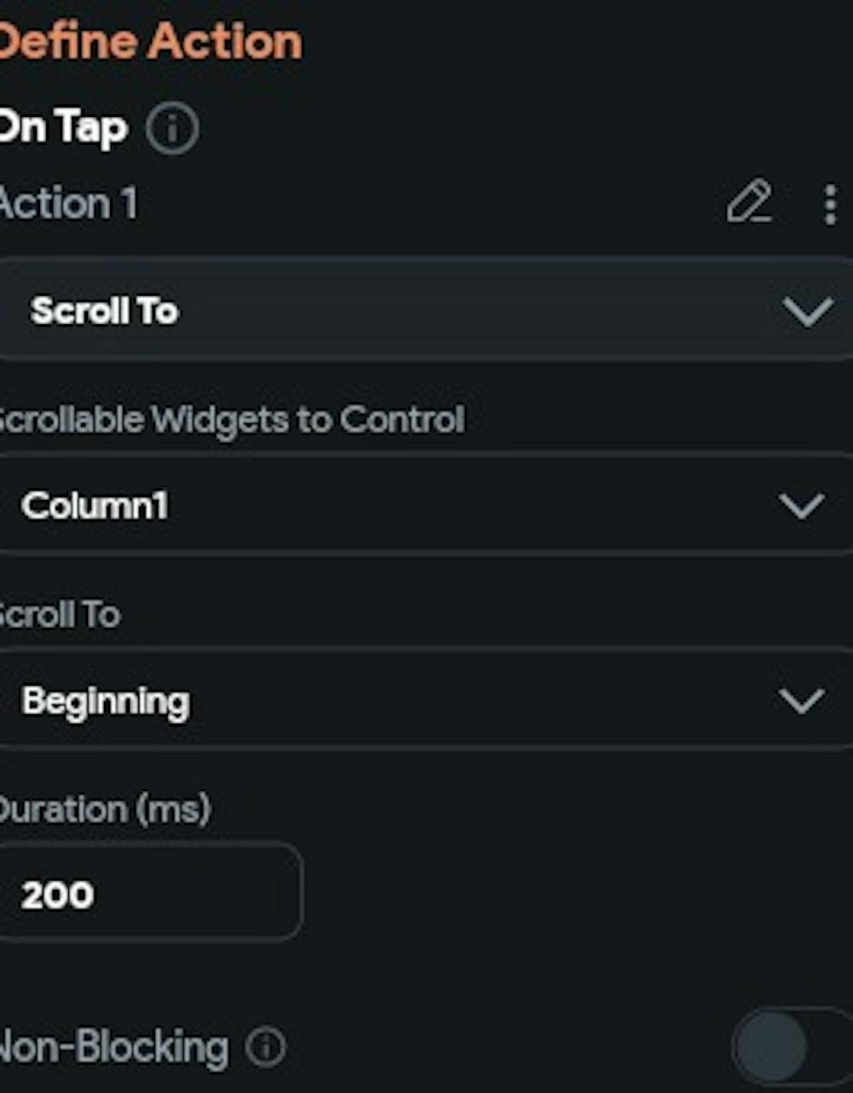Open the three-dot menu for Action 1
This screenshot has width=853, height=1093.
pos(829,205)
